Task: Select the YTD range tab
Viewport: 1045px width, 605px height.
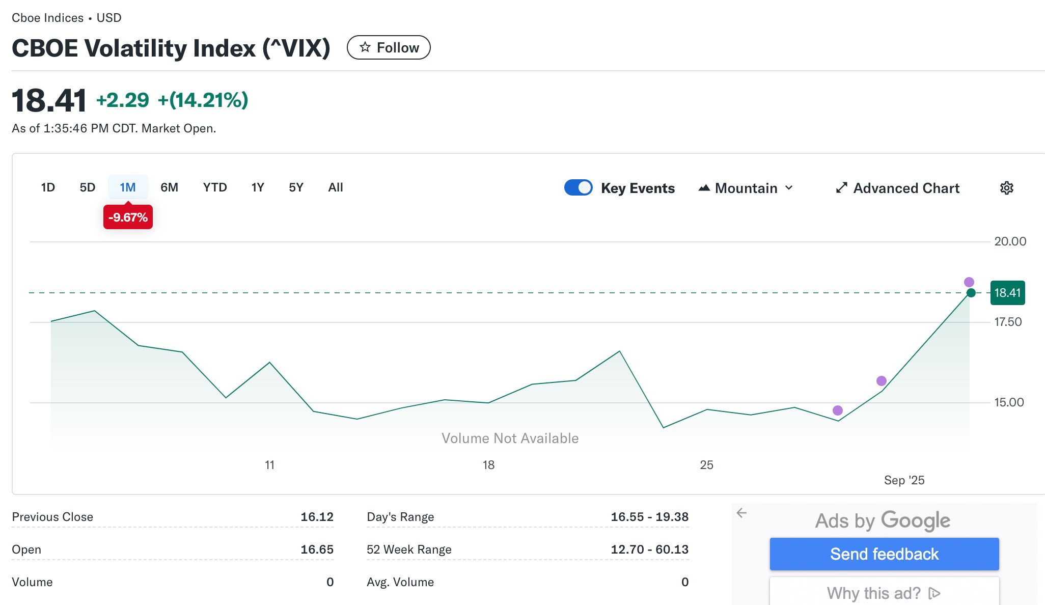Action: coord(214,187)
